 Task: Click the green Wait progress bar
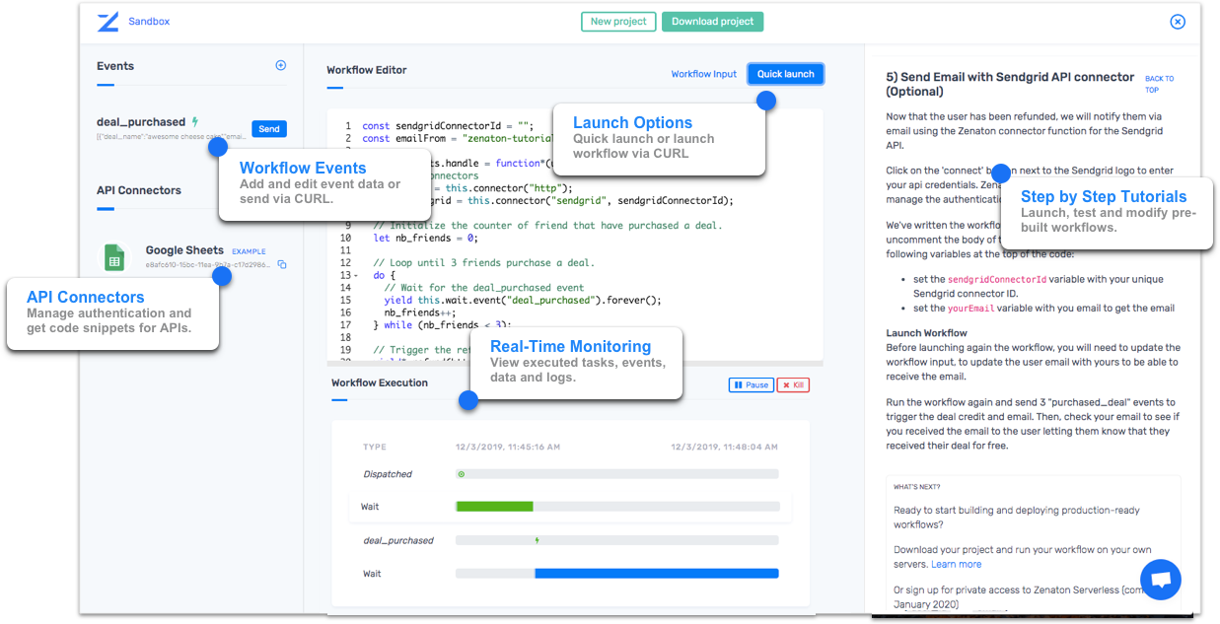(494, 507)
